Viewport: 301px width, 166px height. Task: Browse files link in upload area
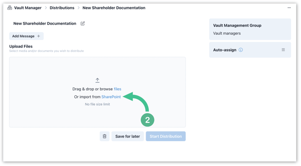pos(118,89)
